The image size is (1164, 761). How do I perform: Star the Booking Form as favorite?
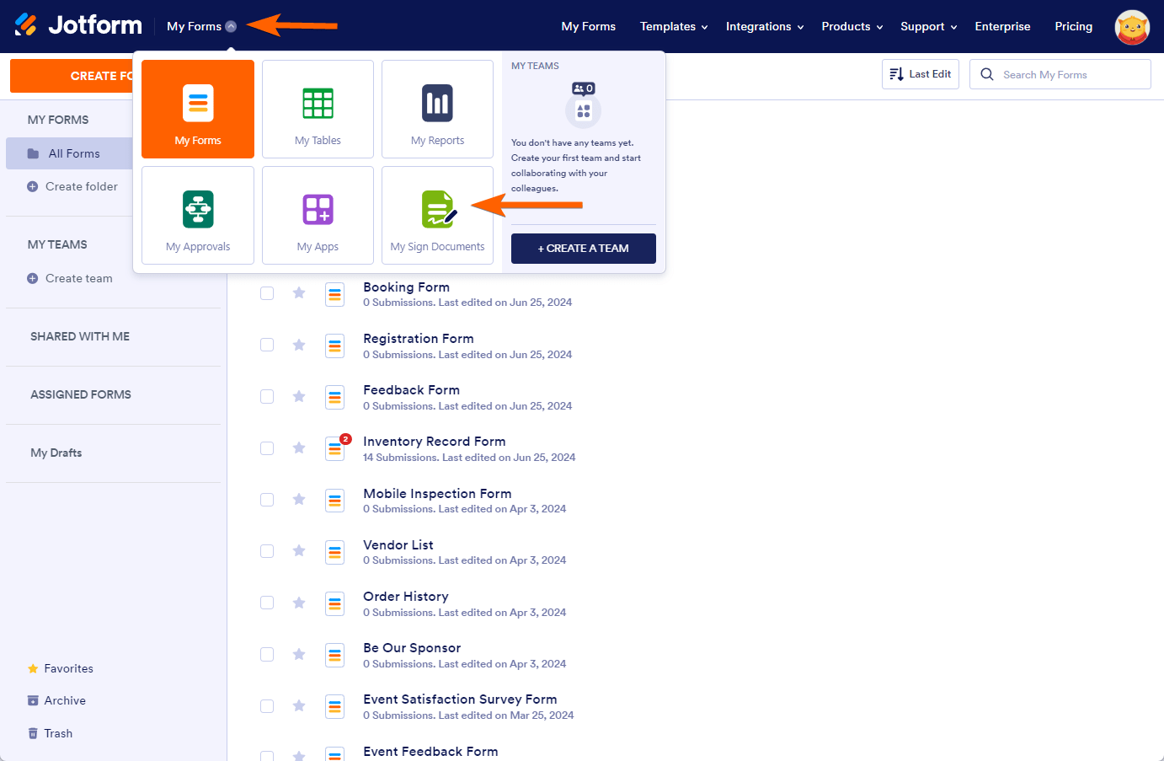pyautogui.click(x=299, y=293)
